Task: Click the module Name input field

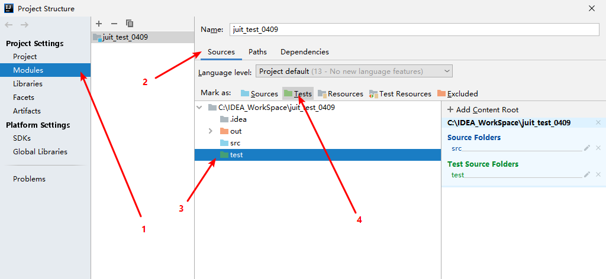Action: 414,30
